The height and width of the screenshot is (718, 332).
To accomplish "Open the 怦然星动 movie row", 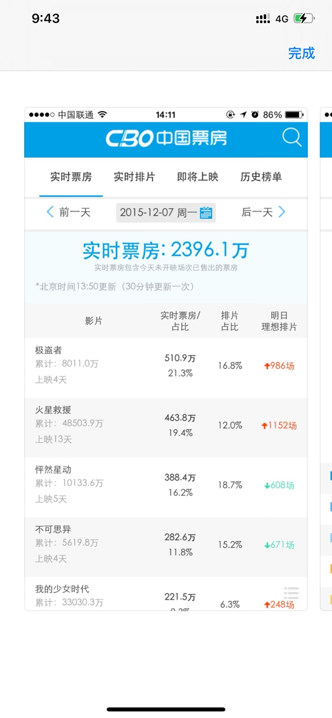I will [x=166, y=487].
